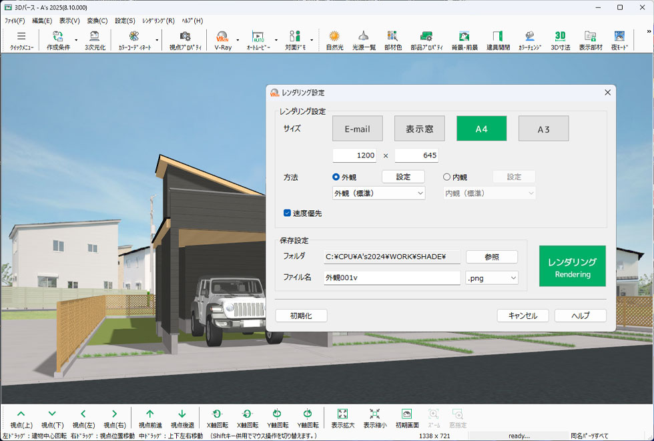Click the 建具開閉 door icon
Viewport: 654px width, 441px height.
498,40
